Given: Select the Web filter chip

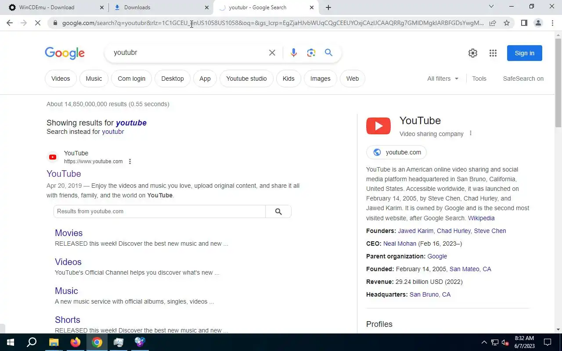Looking at the screenshot, I should (x=353, y=79).
